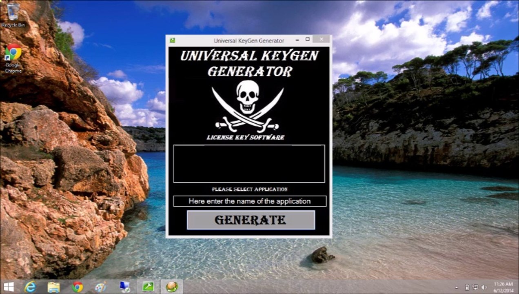Switch to the green key taskbar app

(148, 287)
